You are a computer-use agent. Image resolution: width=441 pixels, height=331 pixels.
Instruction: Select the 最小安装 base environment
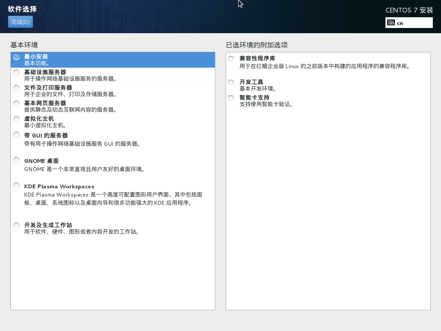click(16, 56)
